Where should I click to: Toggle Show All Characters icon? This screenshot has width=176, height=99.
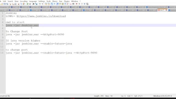pyautogui.click(x=54, y=4)
